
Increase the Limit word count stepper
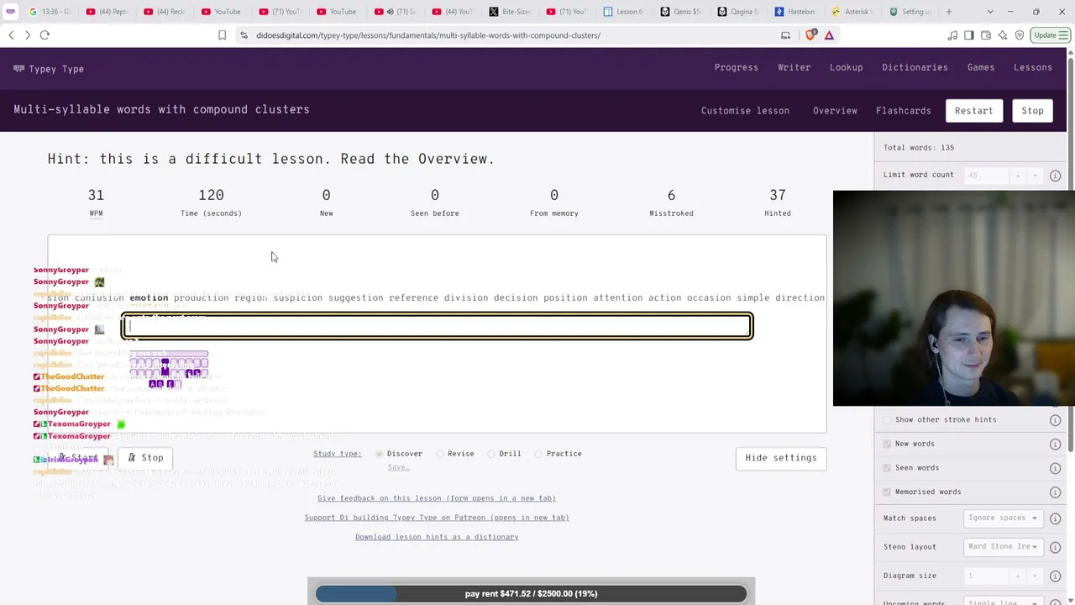pos(1018,176)
